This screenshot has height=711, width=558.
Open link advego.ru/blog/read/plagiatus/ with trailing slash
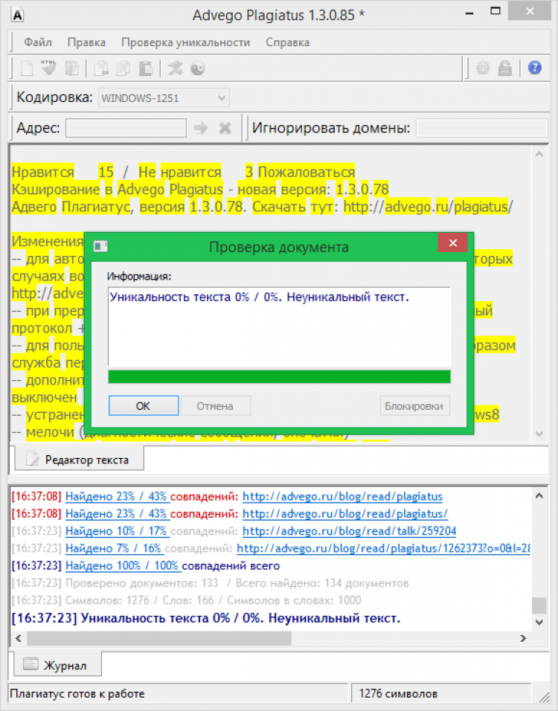point(345,514)
